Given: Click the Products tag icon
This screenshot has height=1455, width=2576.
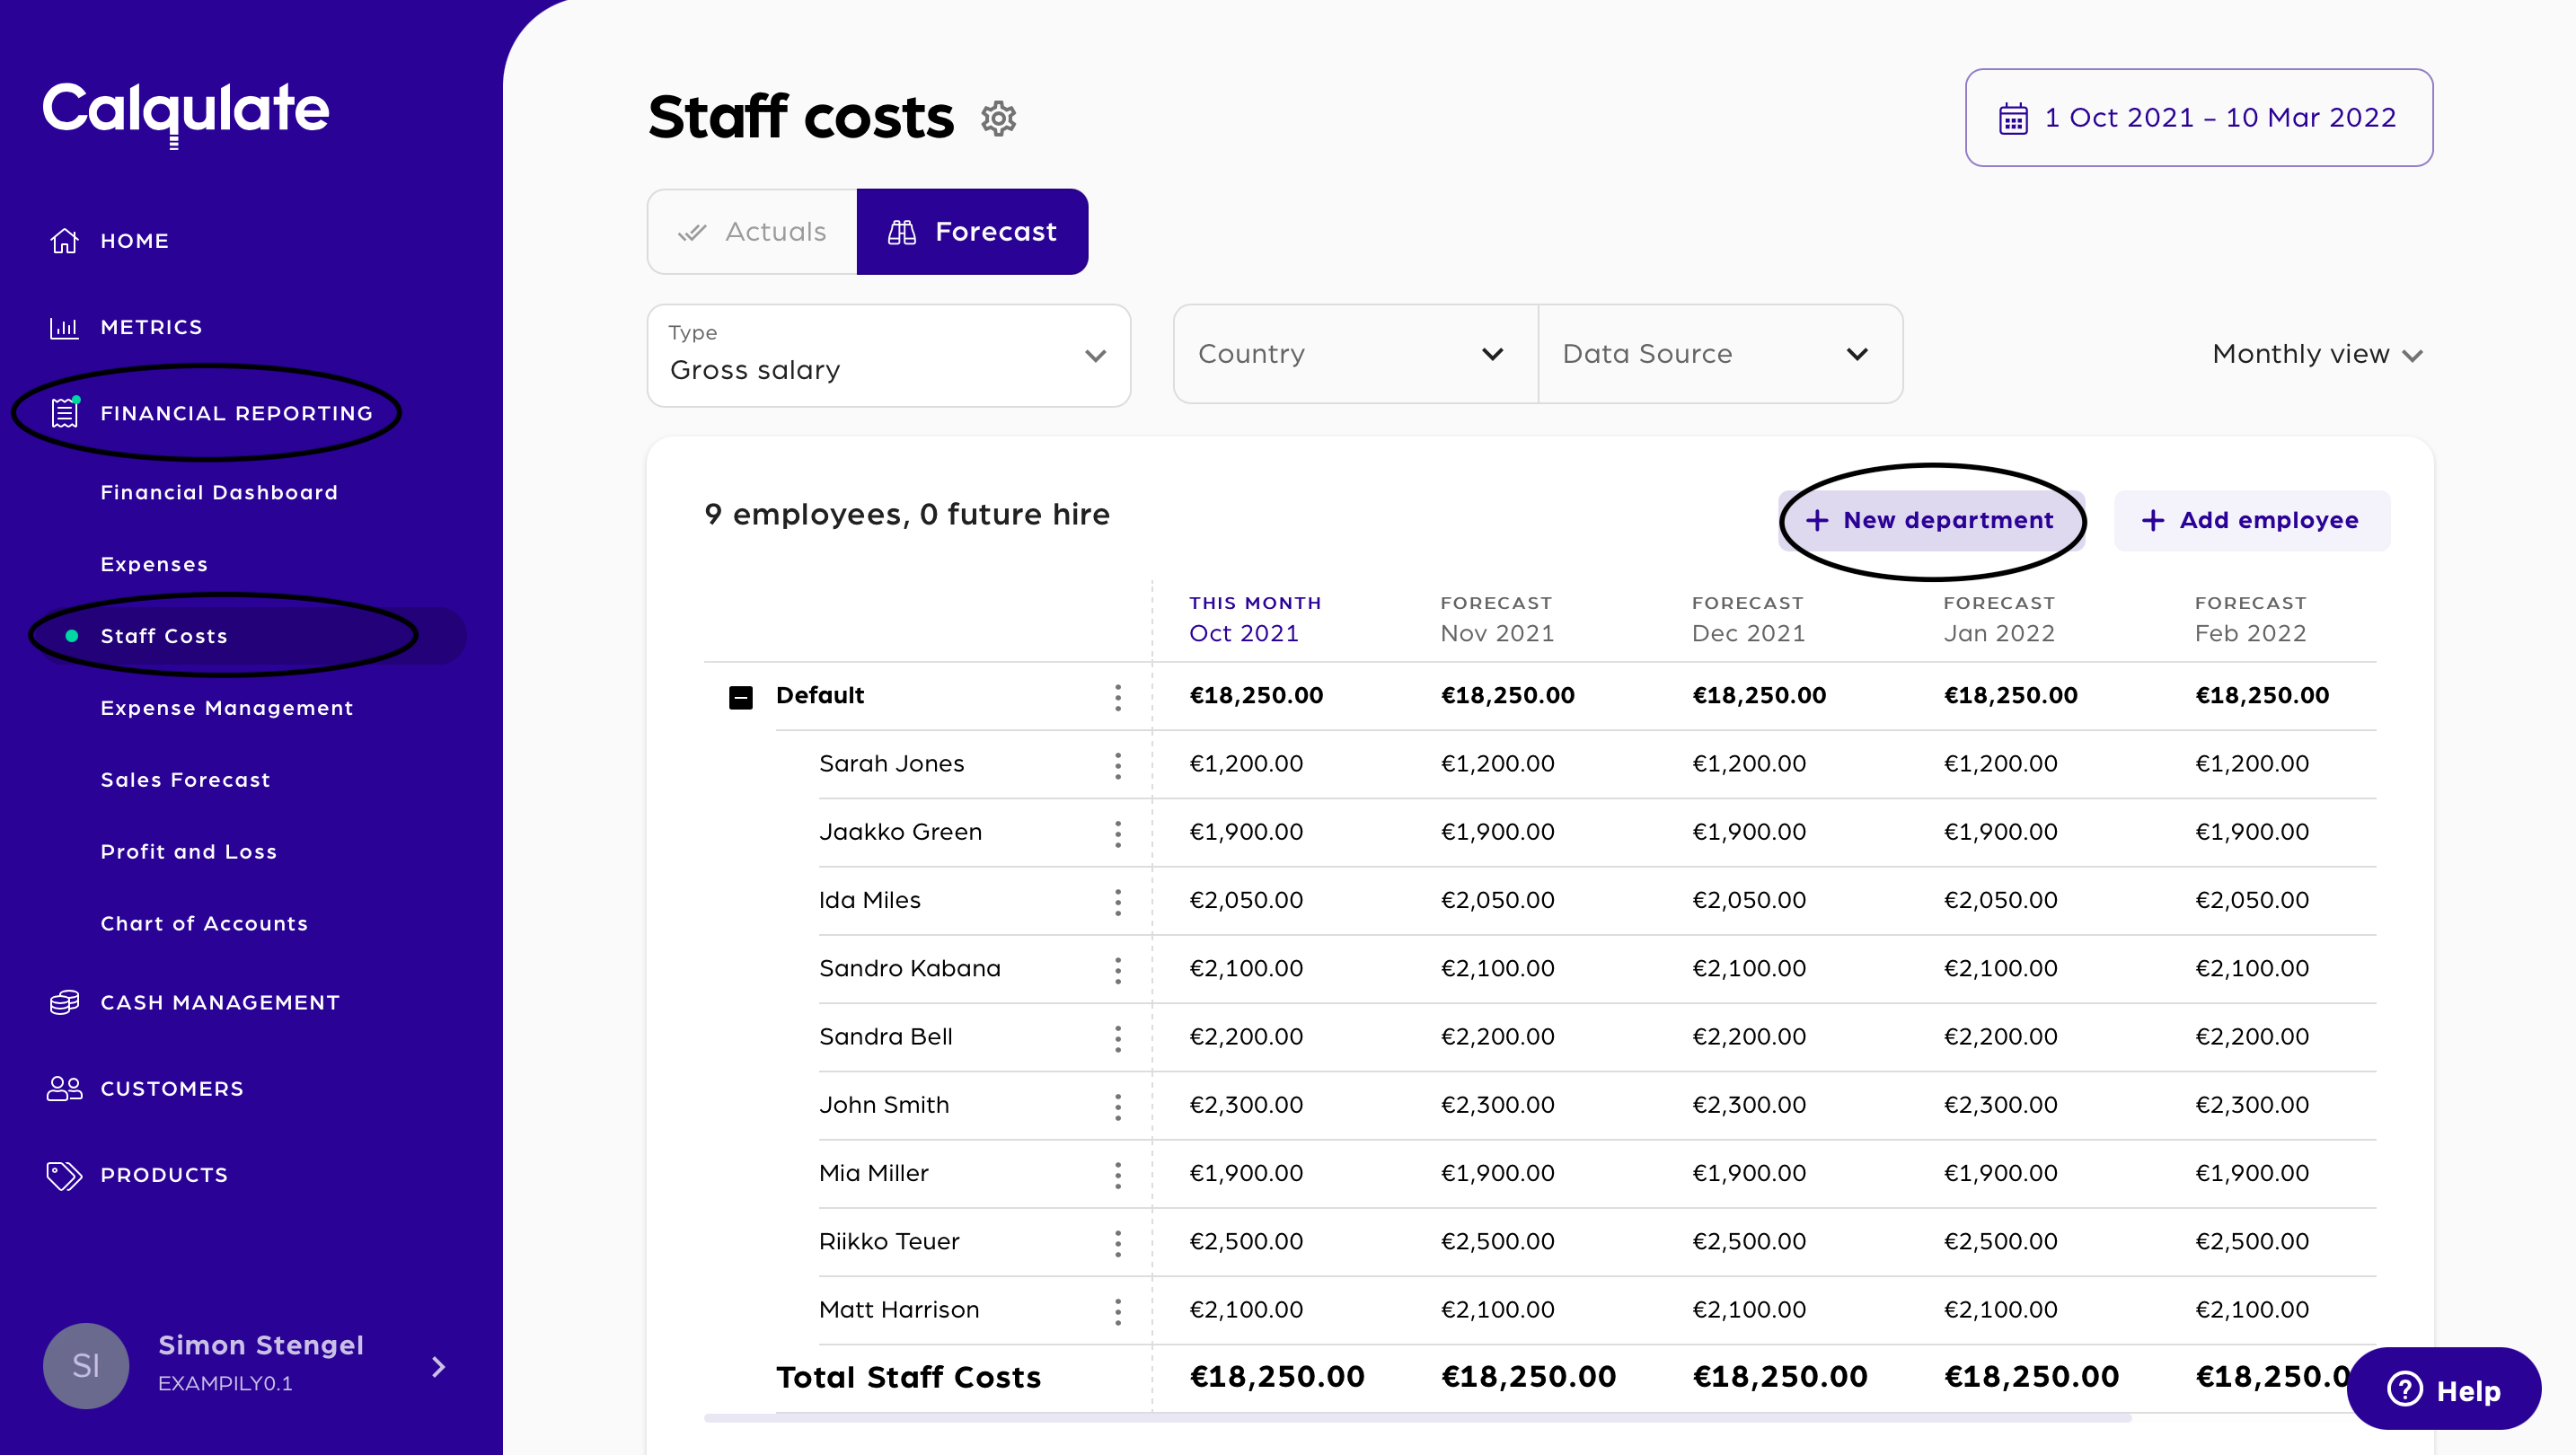Looking at the screenshot, I should pyautogui.click(x=64, y=1175).
